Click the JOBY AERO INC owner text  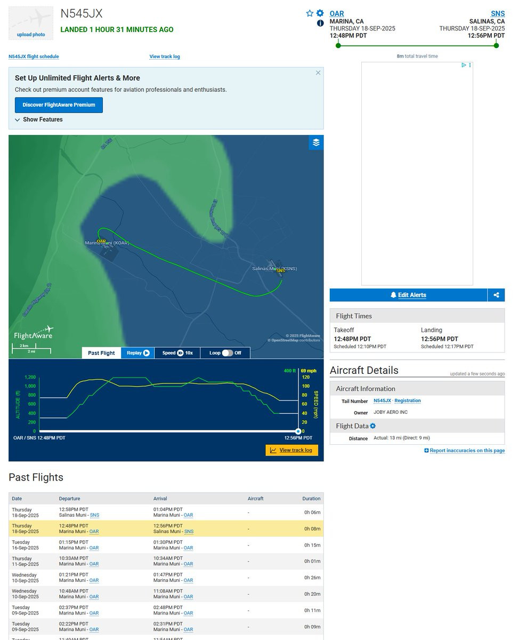(x=392, y=413)
